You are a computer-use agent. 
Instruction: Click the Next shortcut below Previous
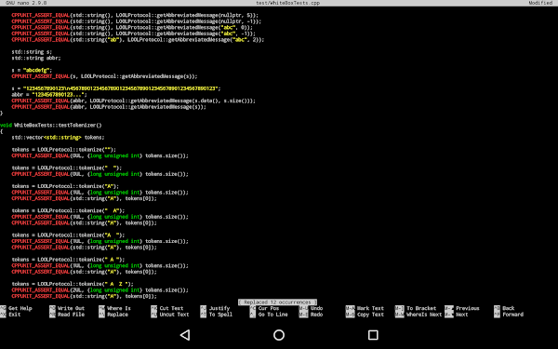(x=457, y=315)
